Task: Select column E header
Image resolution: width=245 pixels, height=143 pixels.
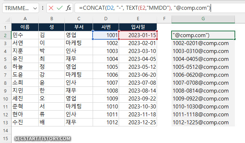Action: coord(138,19)
